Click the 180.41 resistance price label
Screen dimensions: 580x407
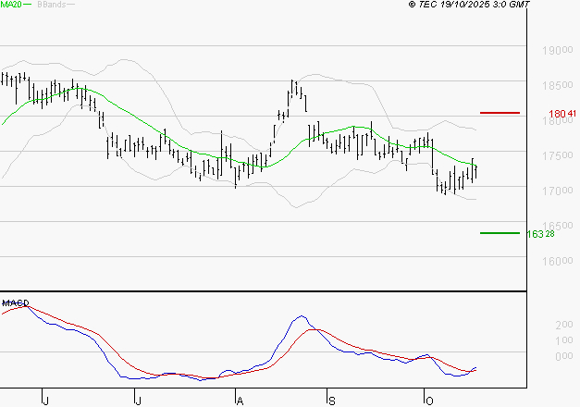pyautogui.click(x=557, y=115)
